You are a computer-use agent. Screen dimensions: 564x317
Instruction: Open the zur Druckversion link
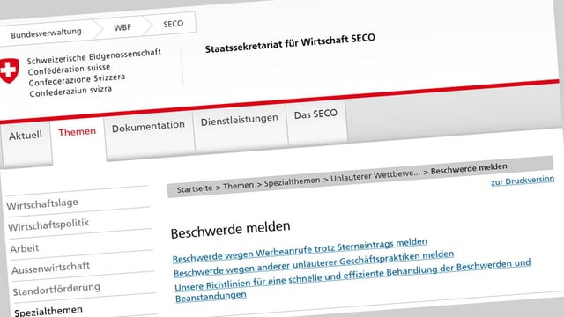523,181
